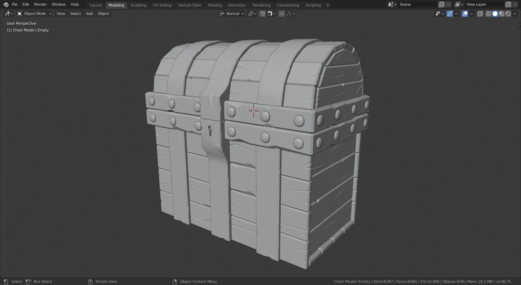
Task: Click the '(1) Chest Model | Empty' label
Action: tap(28, 30)
